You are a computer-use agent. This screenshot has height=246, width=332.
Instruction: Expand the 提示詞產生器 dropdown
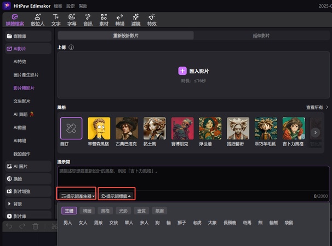coord(77,196)
